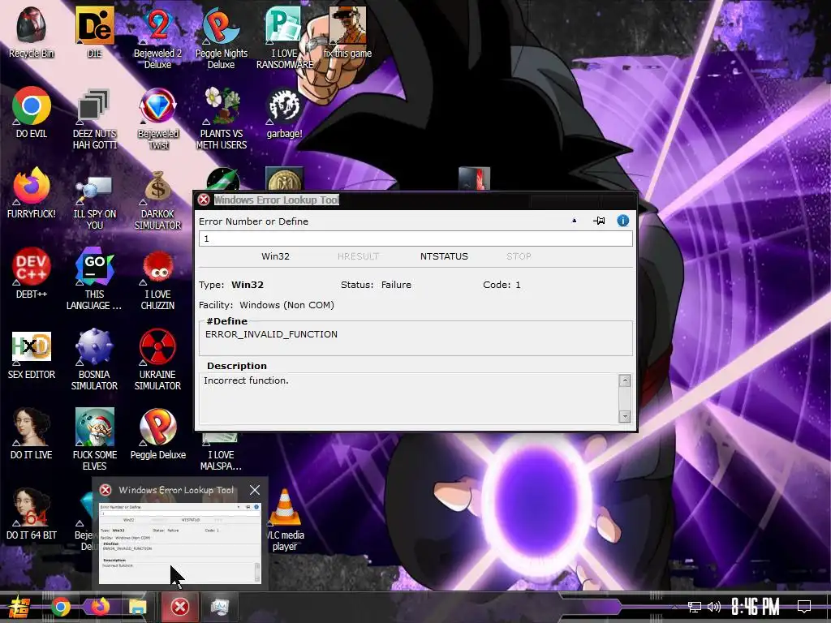Select Bejeweled 2 Deluxe desktop shortcut
831x623 pixels.
[157, 37]
